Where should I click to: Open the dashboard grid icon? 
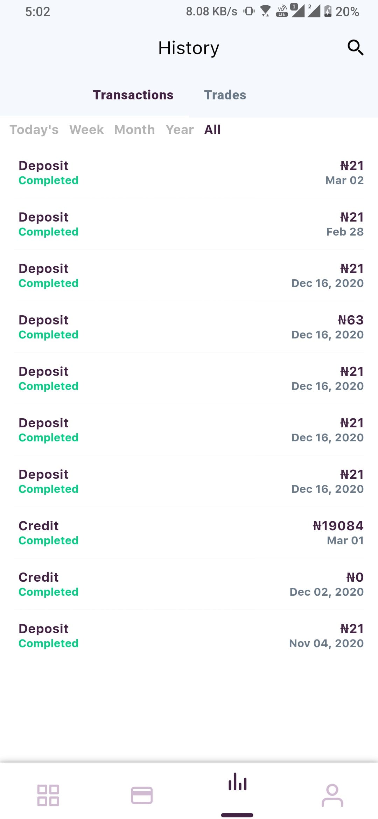pos(48,795)
